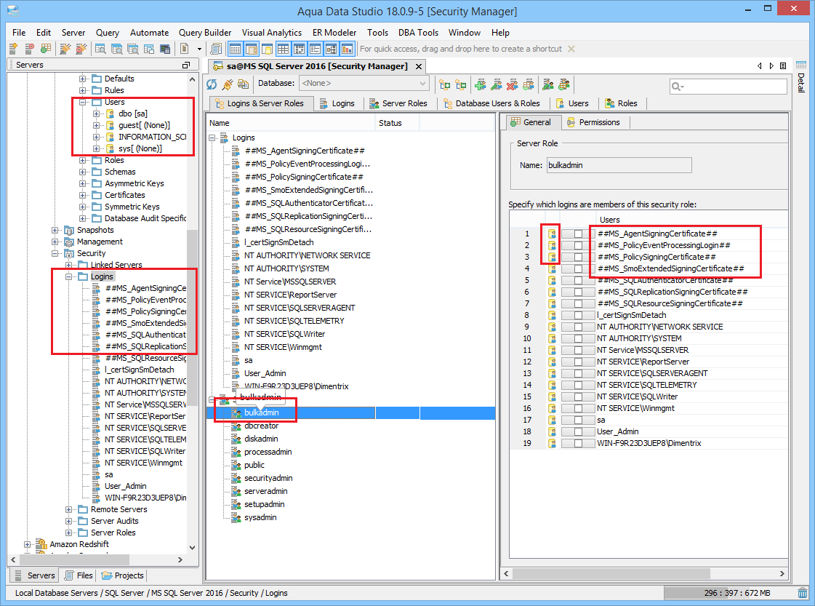Switch to the Projects panel tab
Image resolution: width=815 pixels, height=606 pixels.
(123, 576)
